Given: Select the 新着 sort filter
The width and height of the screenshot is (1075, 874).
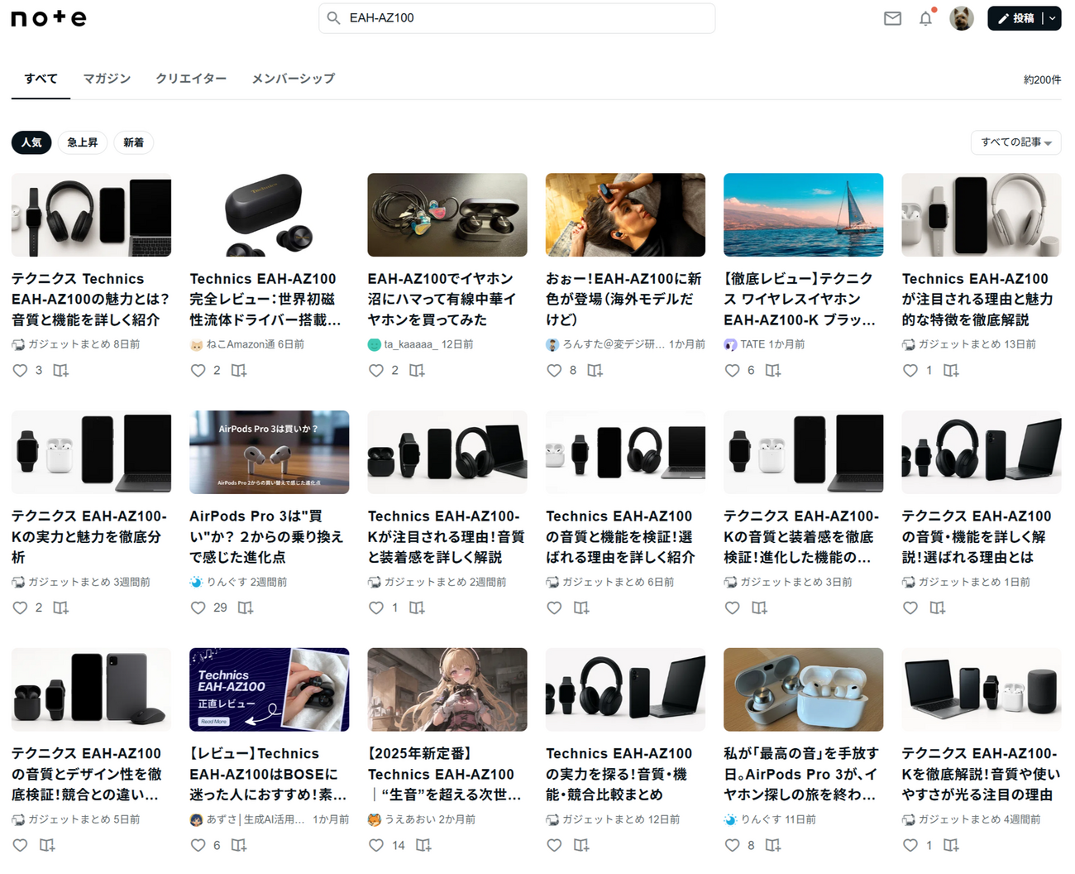Looking at the screenshot, I should point(133,142).
